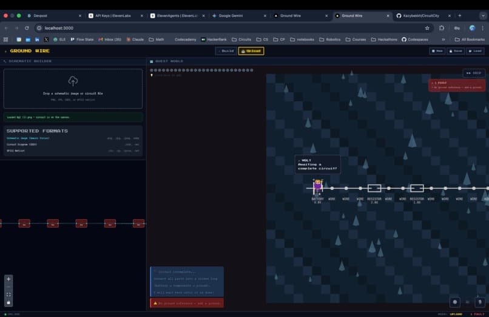Zoom out on the schematic canvas
Image resolution: width=489 pixels, height=317 pixels.
point(8,287)
